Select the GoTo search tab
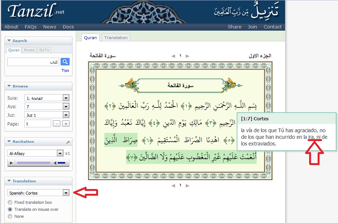The width and height of the screenshot is (338, 223). tap(44, 50)
